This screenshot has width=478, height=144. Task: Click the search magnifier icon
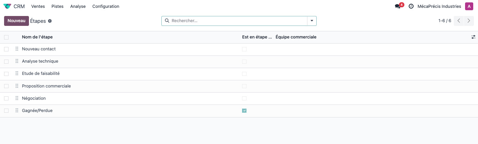(x=167, y=21)
